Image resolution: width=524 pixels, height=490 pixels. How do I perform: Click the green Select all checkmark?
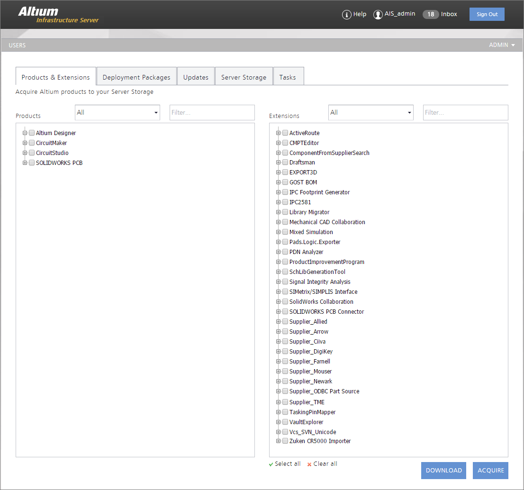point(271,464)
